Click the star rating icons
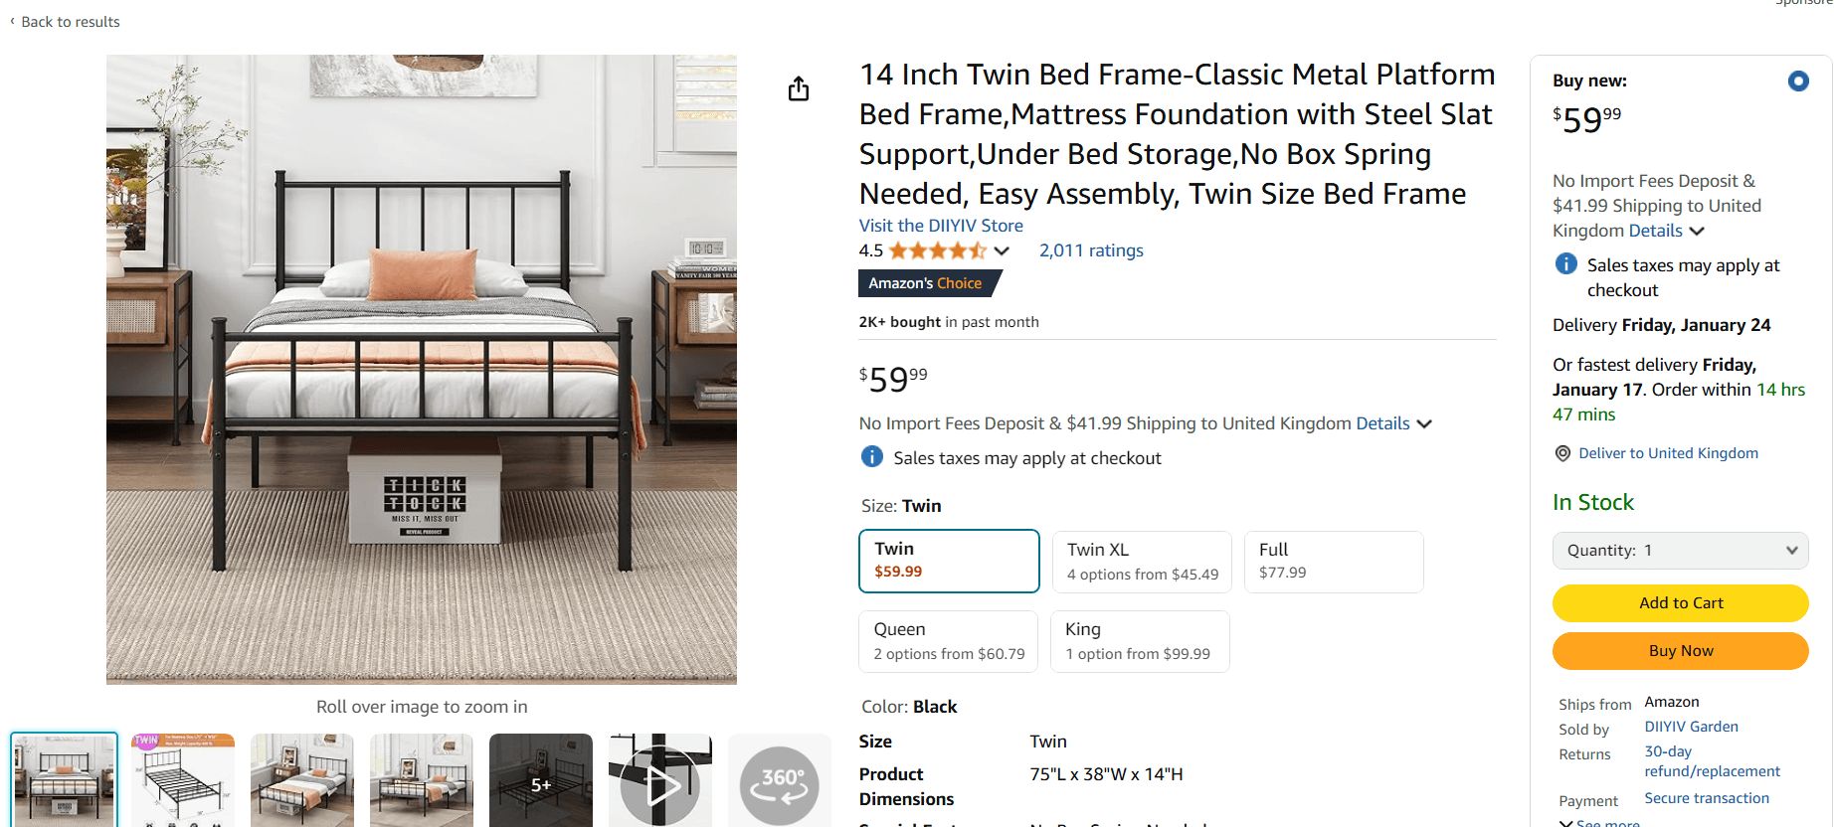Image resolution: width=1834 pixels, height=827 pixels. point(937,250)
